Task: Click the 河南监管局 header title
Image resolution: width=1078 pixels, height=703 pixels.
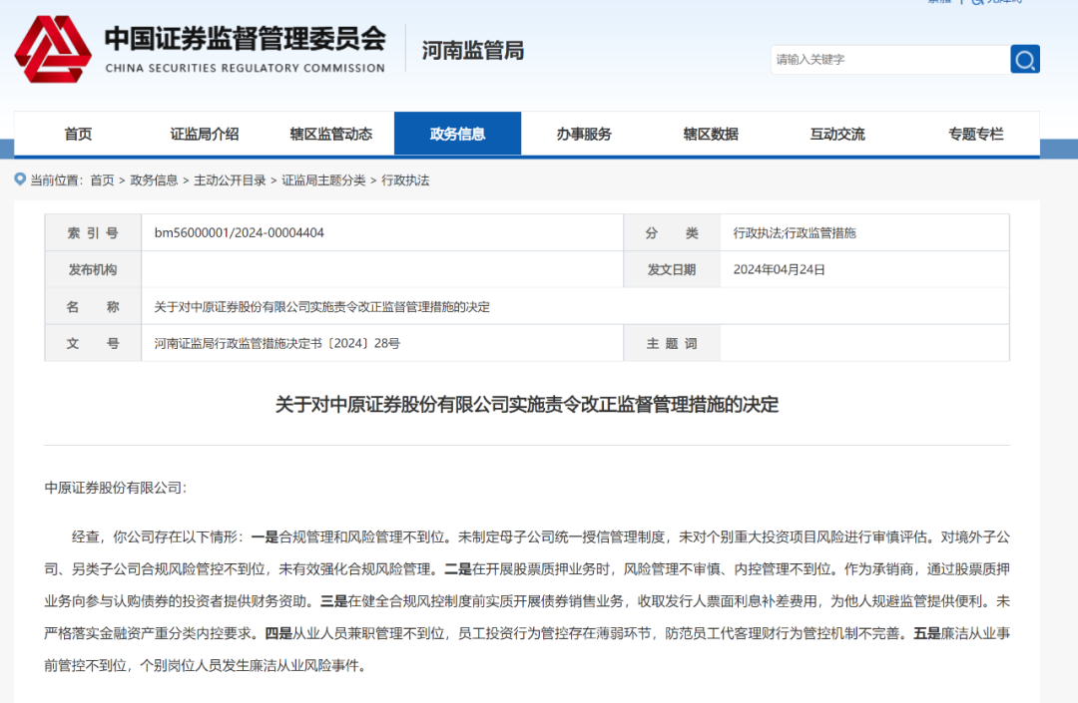Action: point(472,51)
